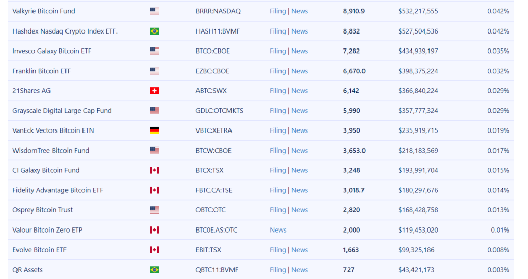The height and width of the screenshot is (279, 528).
Task: Select the Hashdex Nasdaq Crypto Index ETF name
Action: [65, 31]
